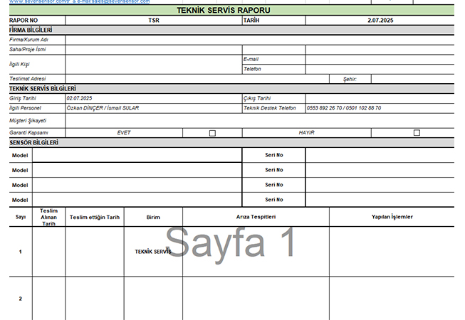Screen dimensions: 465x320
Task: Tick the HAYIR warranty checkbox
Action: [417, 132]
